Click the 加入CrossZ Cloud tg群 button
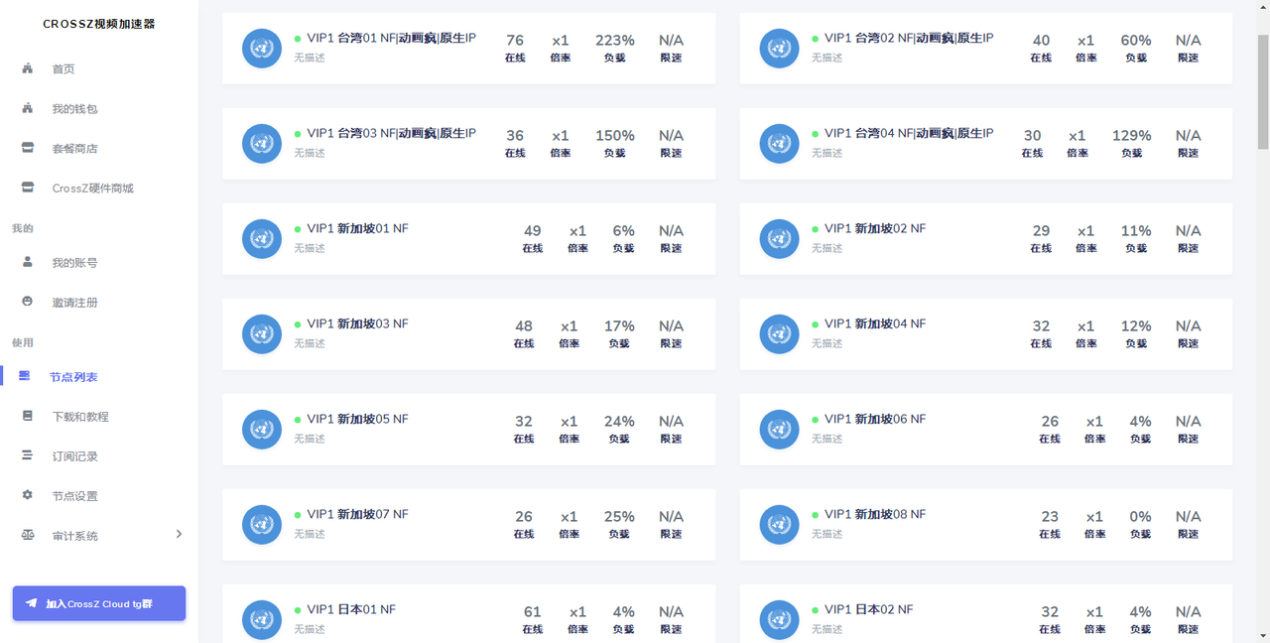Screen dimensions: 1270x643 tap(99, 603)
